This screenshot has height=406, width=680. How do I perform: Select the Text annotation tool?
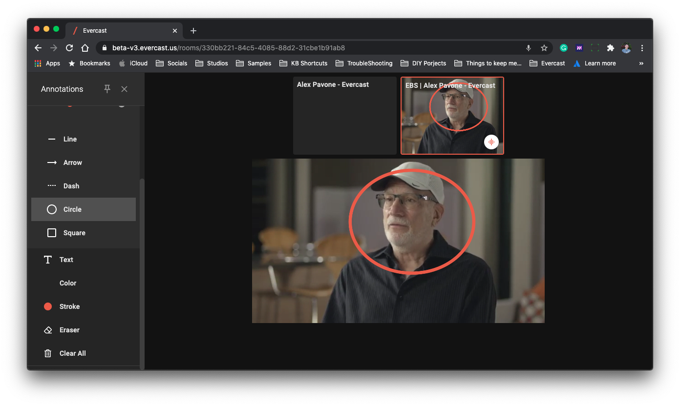tap(84, 260)
